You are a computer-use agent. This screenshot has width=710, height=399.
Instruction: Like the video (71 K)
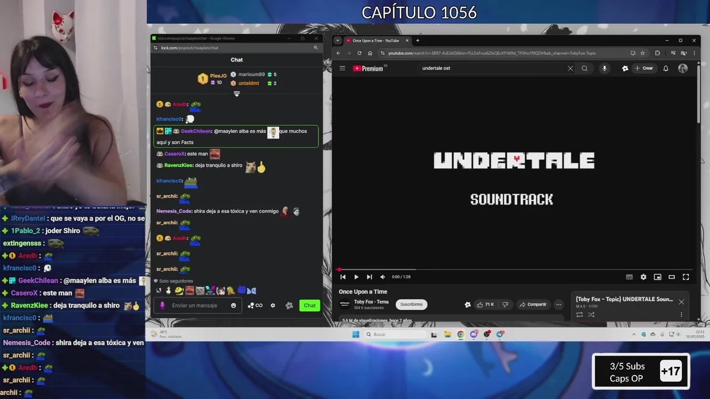click(485, 304)
